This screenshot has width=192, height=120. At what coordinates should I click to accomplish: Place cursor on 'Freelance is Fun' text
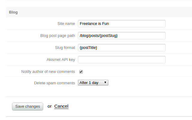[x=94, y=24]
